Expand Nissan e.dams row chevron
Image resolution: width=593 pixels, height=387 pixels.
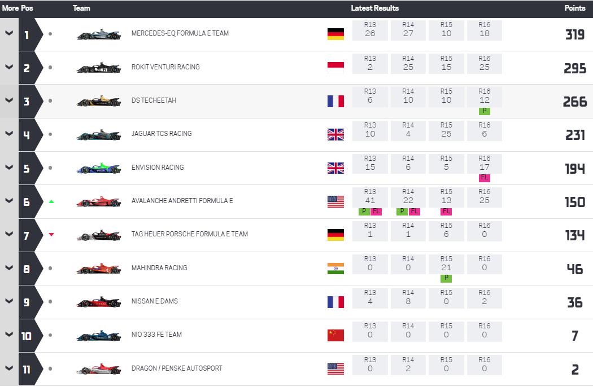9,301
